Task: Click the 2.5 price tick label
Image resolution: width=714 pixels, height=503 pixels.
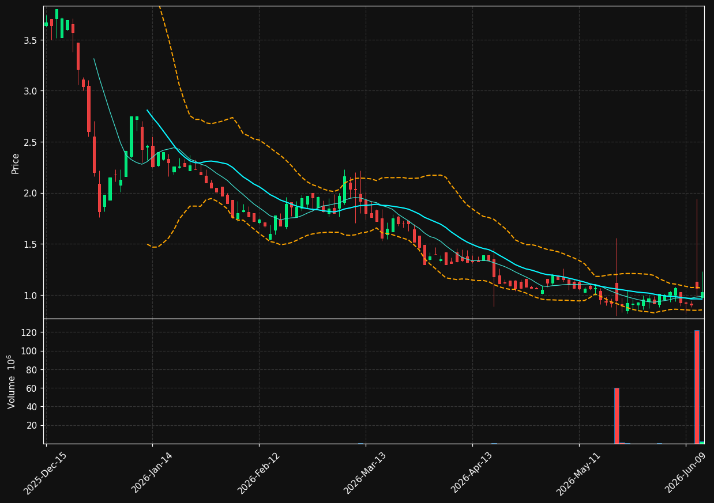Action: [31, 142]
